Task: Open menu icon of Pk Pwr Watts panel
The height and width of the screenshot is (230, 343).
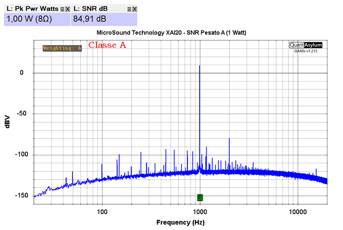Action: [x=62, y=9]
